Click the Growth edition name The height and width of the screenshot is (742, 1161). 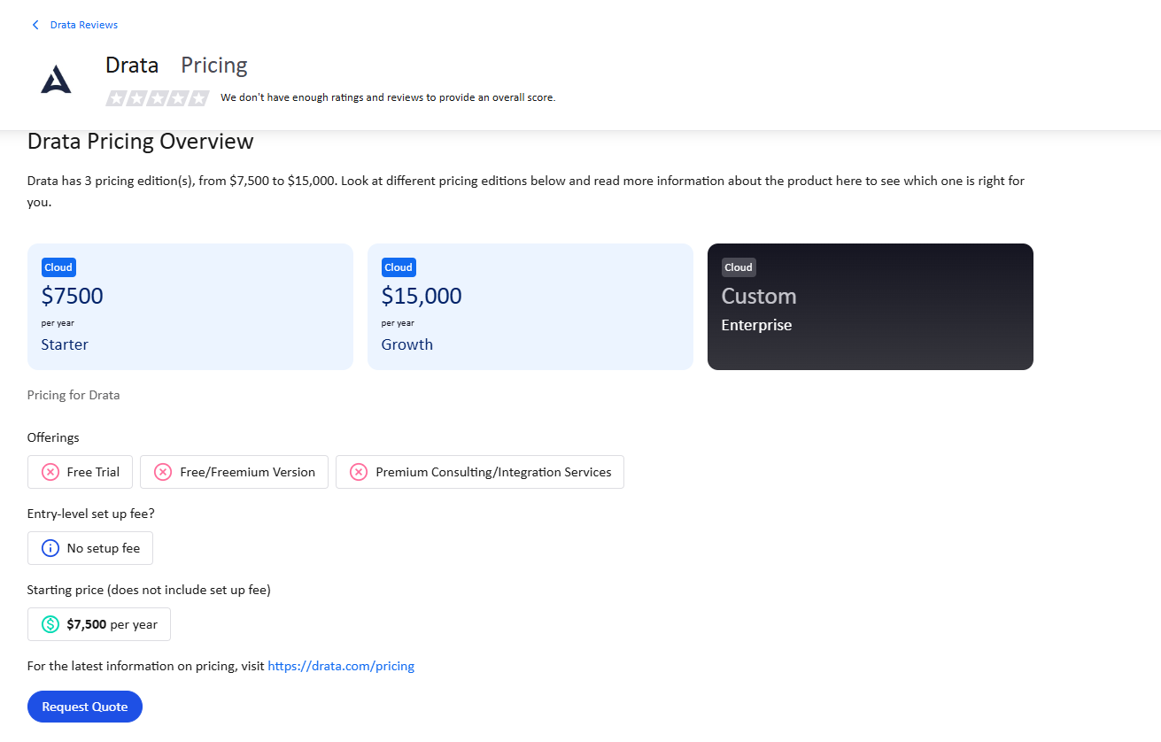(407, 344)
